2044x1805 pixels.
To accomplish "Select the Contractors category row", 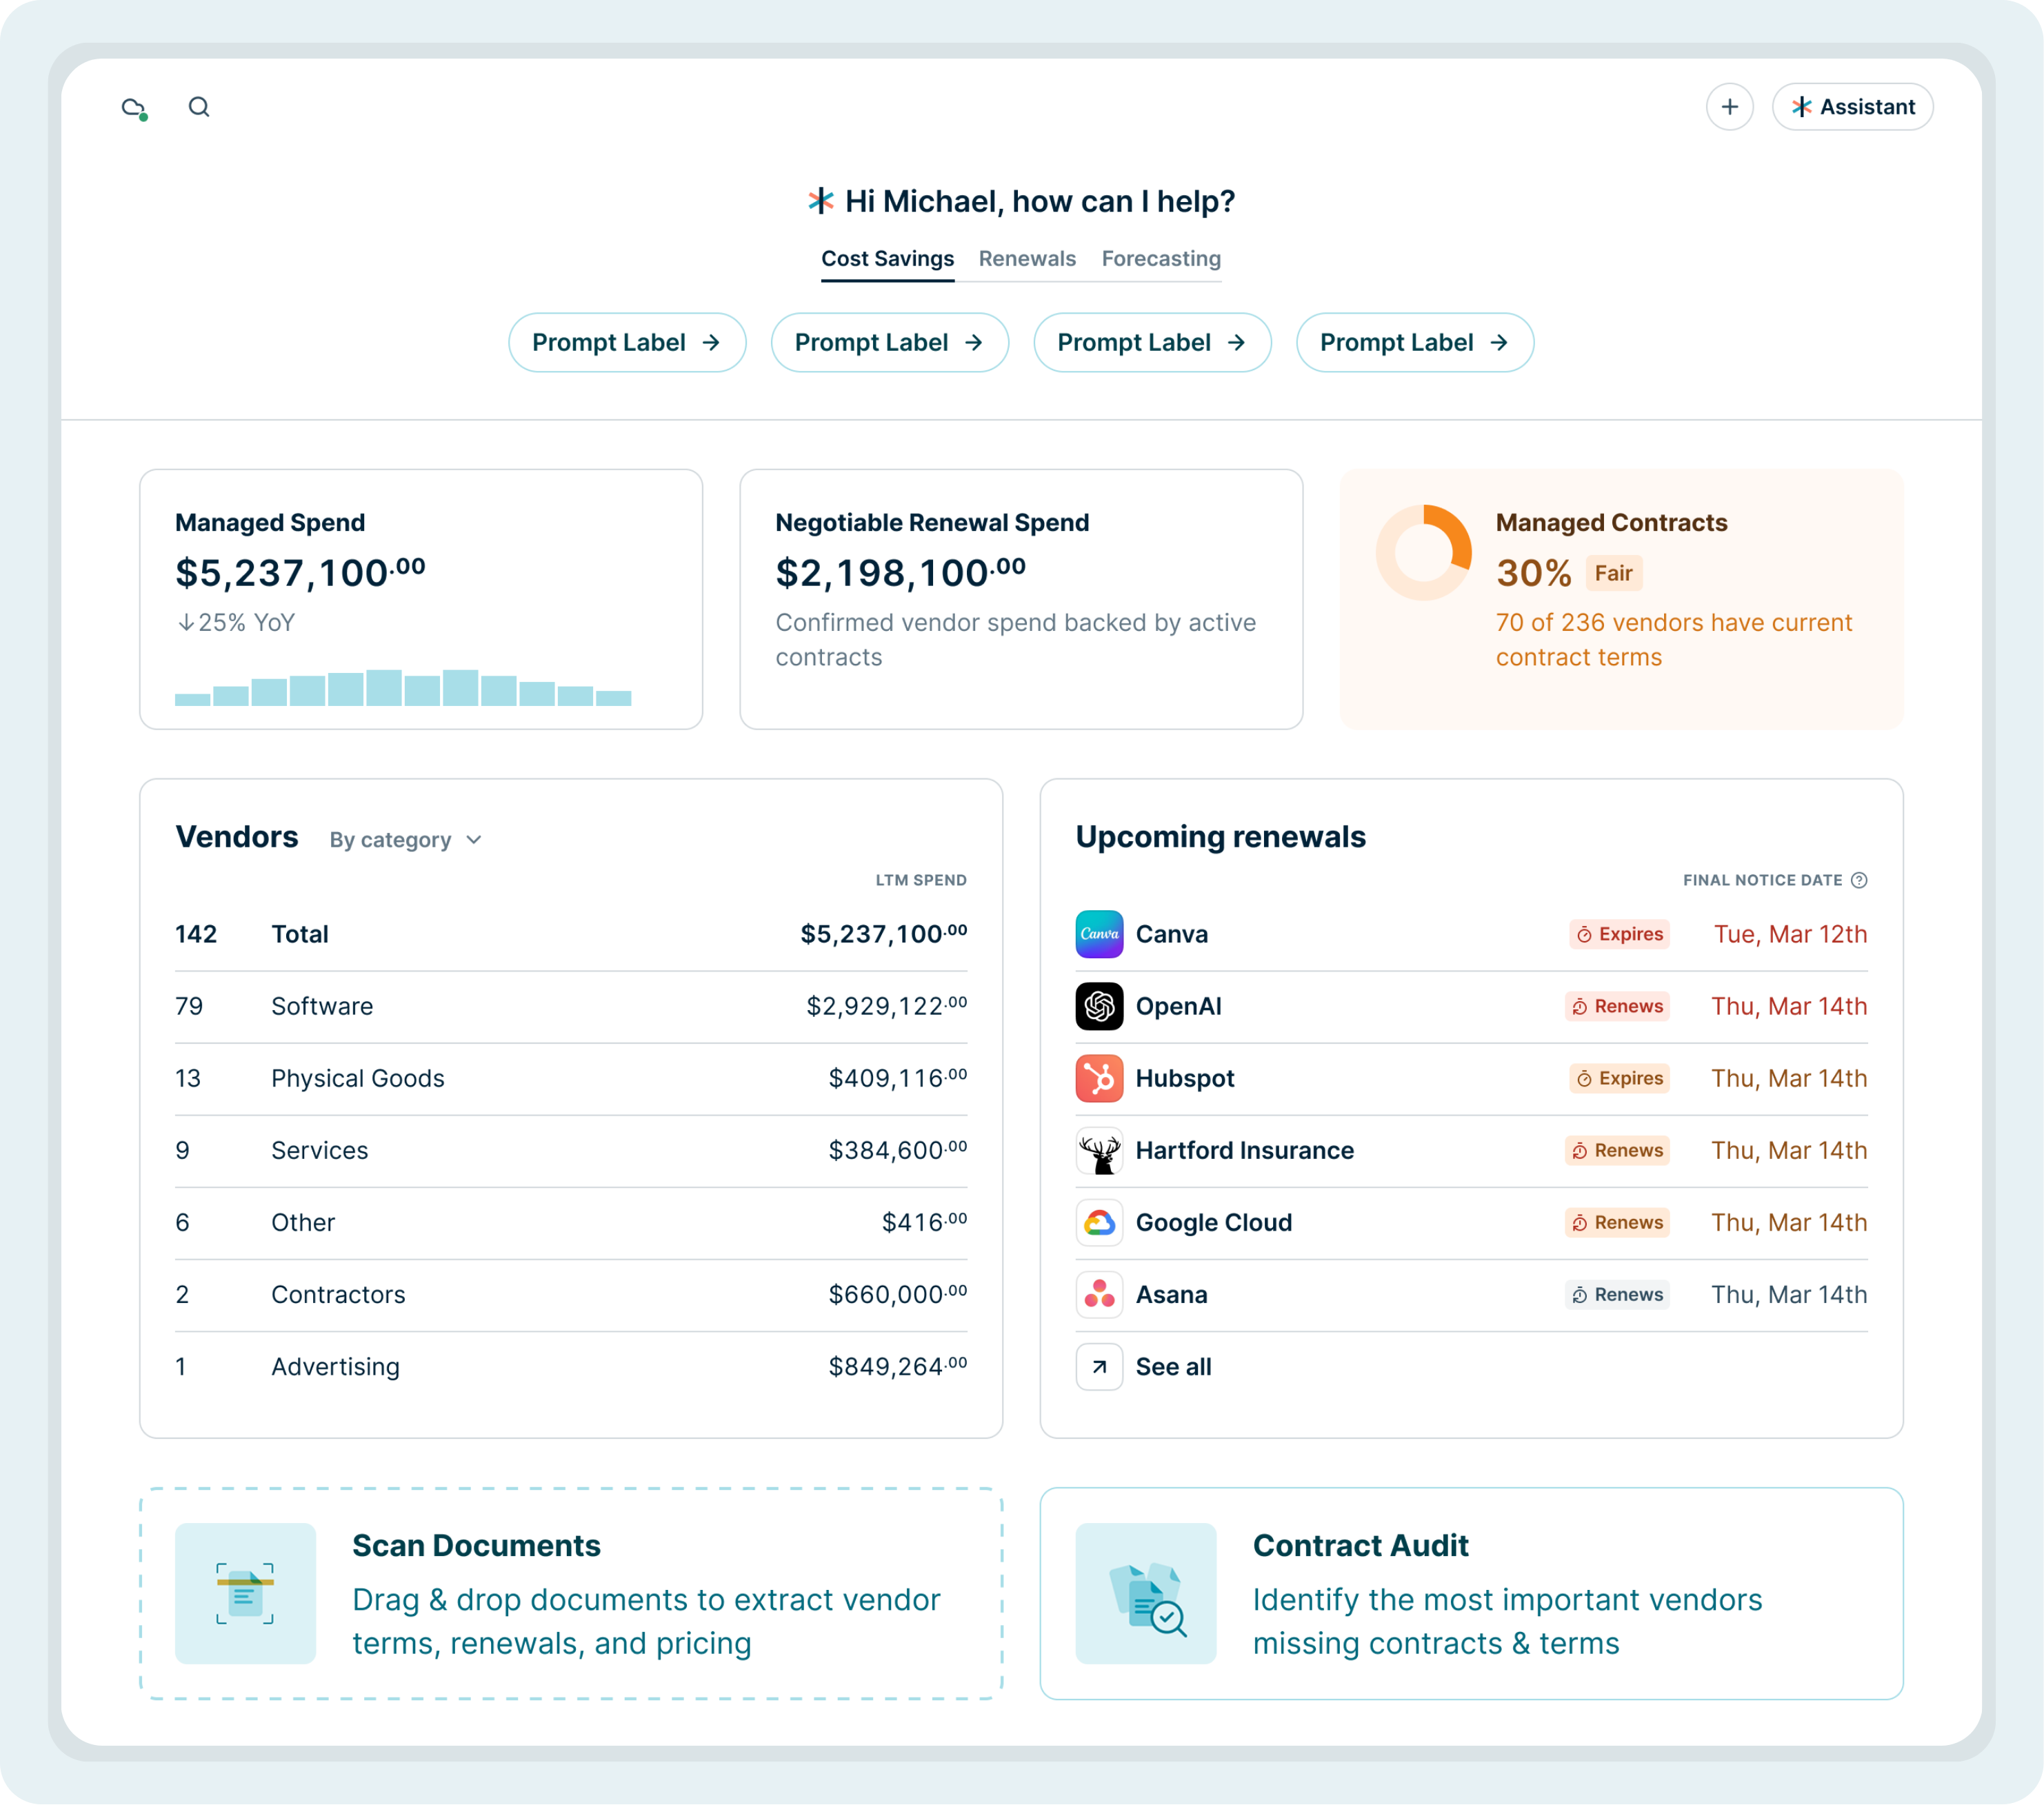I will (571, 1294).
